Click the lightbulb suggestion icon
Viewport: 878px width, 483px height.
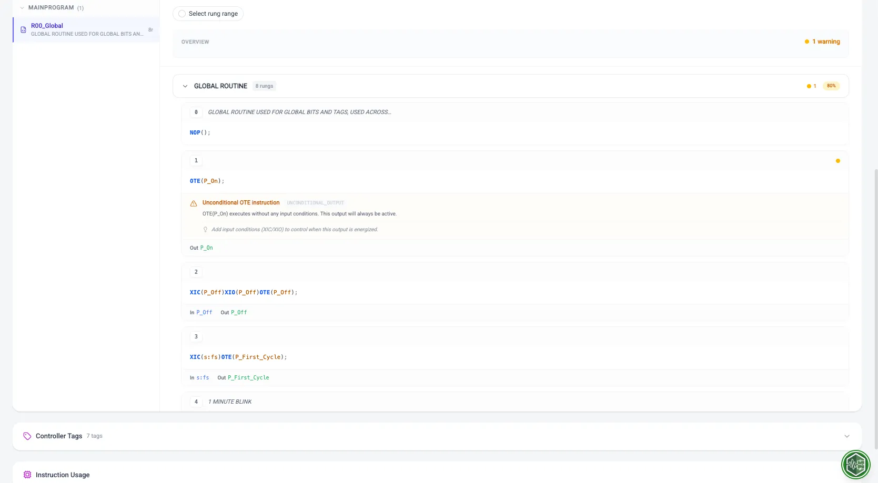205,230
